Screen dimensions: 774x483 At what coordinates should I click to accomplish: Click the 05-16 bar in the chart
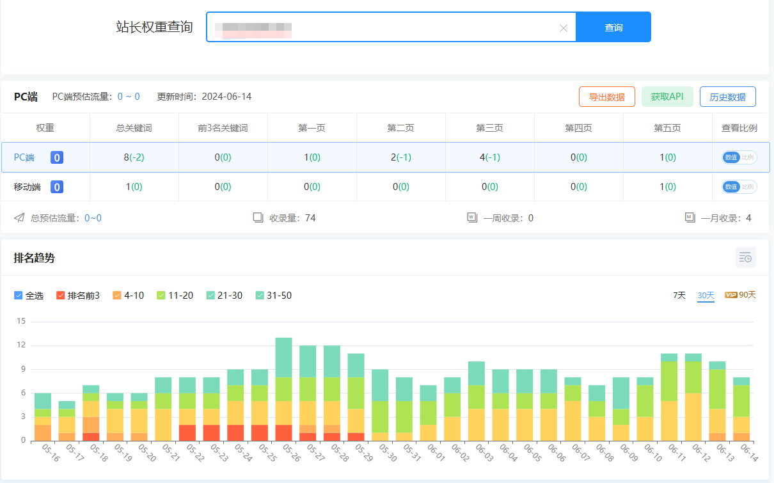pos(43,416)
